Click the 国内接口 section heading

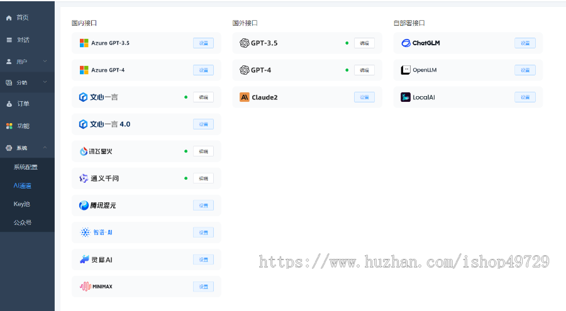click(x=84, y=23)
